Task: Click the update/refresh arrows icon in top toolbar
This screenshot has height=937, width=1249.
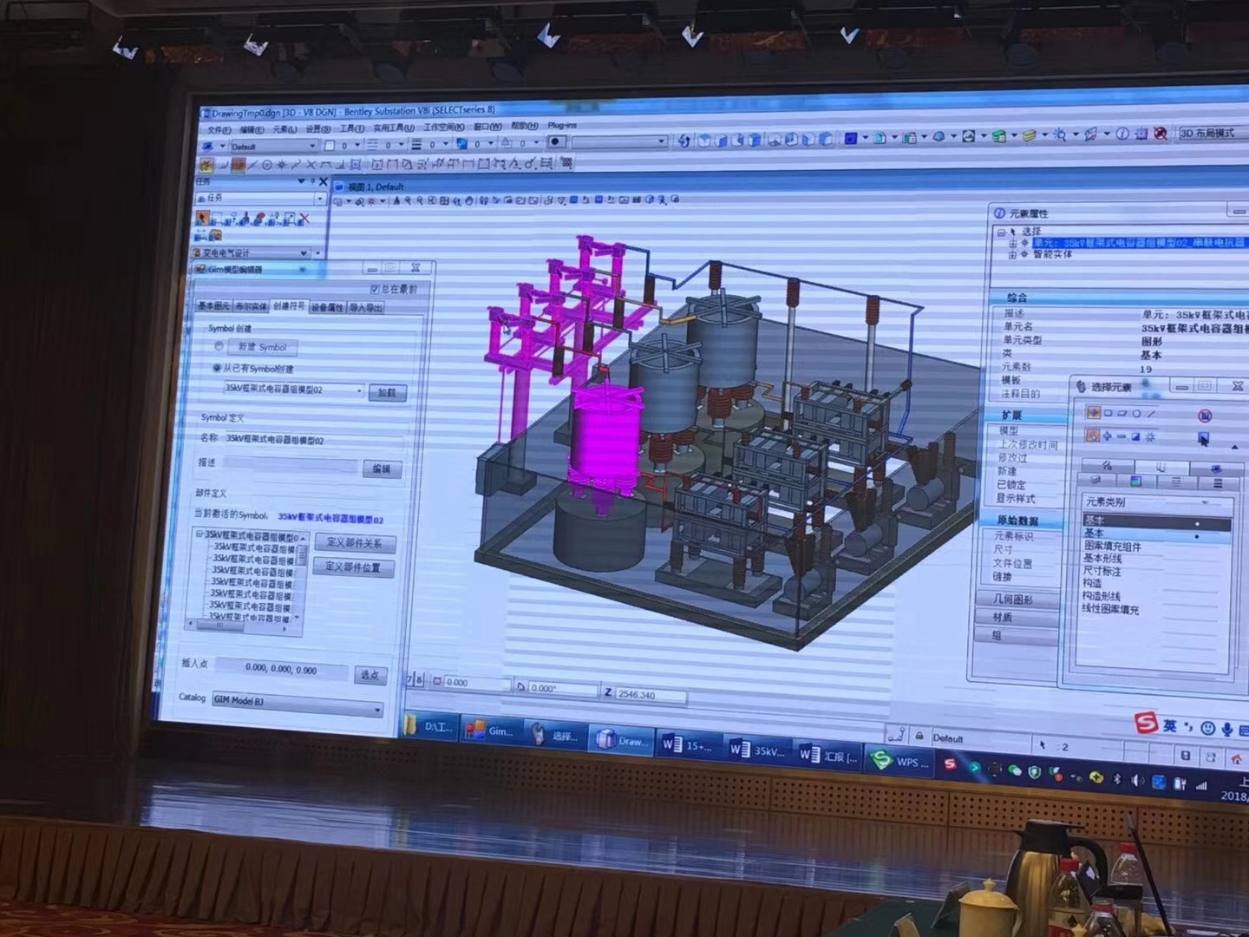Action: tap(684, 141)
